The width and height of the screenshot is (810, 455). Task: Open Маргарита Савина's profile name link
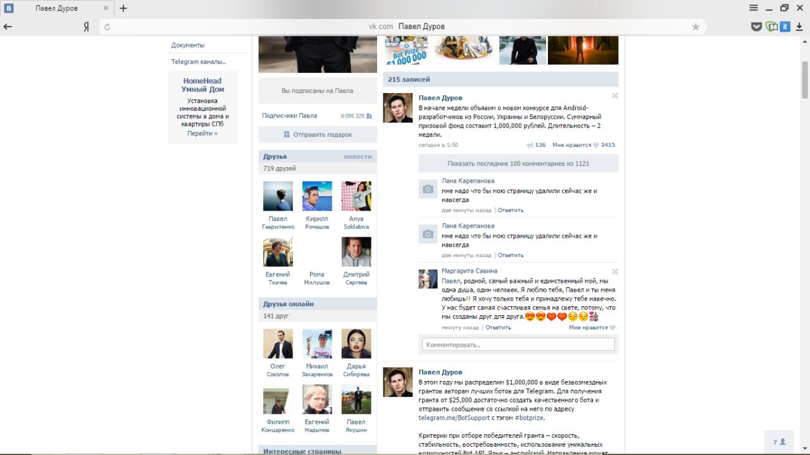coord(470,271)
